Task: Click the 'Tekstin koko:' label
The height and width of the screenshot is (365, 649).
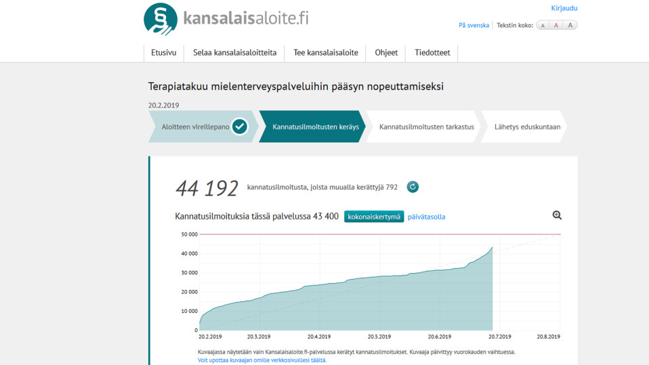Action: (514, 25)
